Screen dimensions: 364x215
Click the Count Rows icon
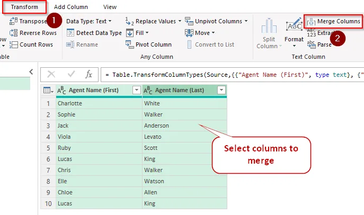(x=13, y=44)
